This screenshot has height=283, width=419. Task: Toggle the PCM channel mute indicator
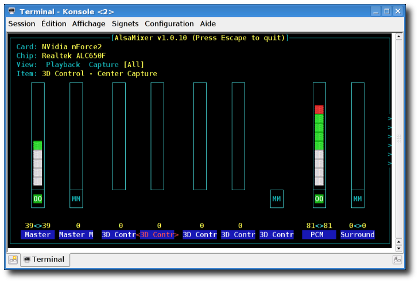319,199
